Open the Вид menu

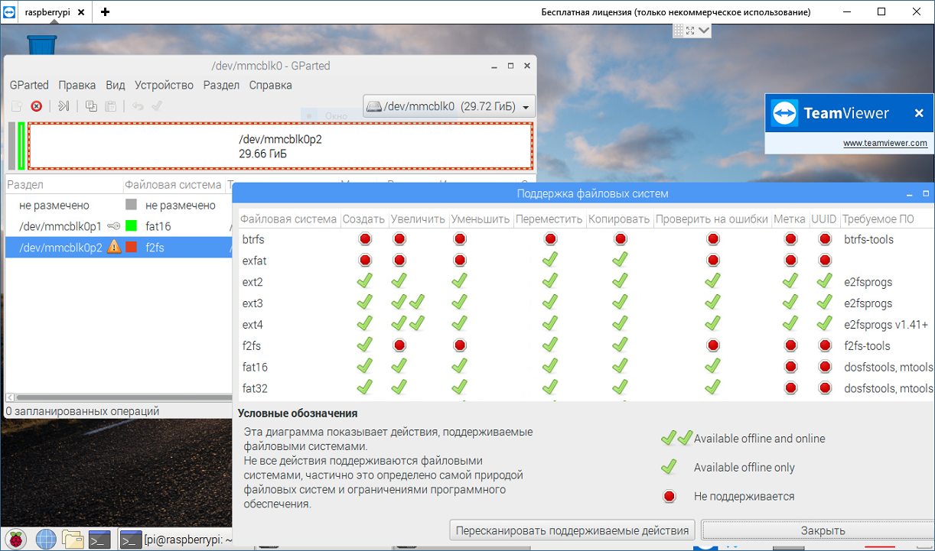coord(116,85)
